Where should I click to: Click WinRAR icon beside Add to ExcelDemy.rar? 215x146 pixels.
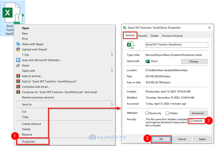pyautogui.click(x=18, y=81)
